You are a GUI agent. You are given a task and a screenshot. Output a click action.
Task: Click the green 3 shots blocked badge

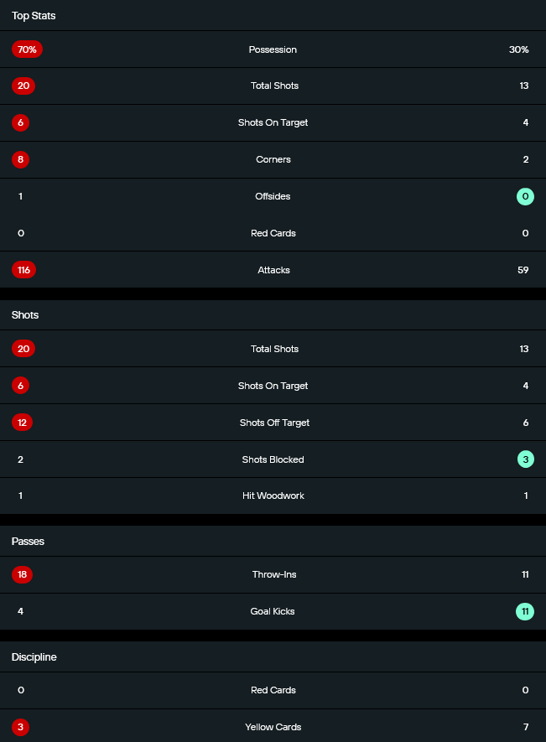tap(526, 459)
